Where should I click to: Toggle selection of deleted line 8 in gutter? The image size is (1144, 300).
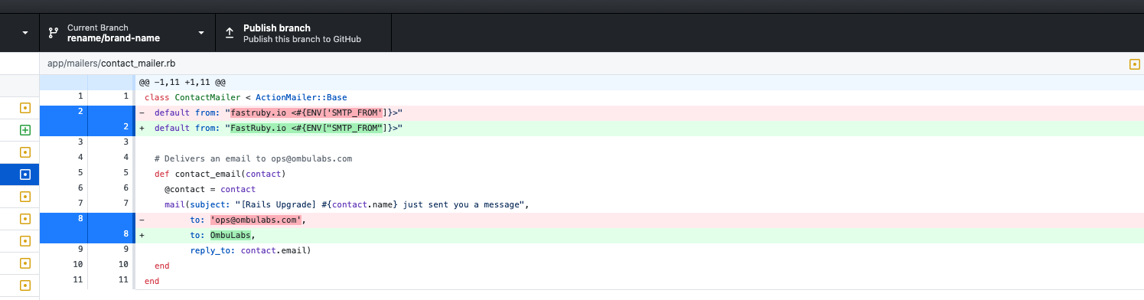87,220
